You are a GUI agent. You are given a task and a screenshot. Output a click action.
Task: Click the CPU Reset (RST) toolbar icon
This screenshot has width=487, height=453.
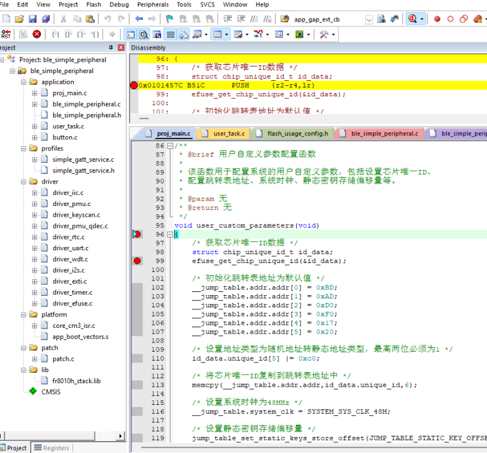pos(6,34)
